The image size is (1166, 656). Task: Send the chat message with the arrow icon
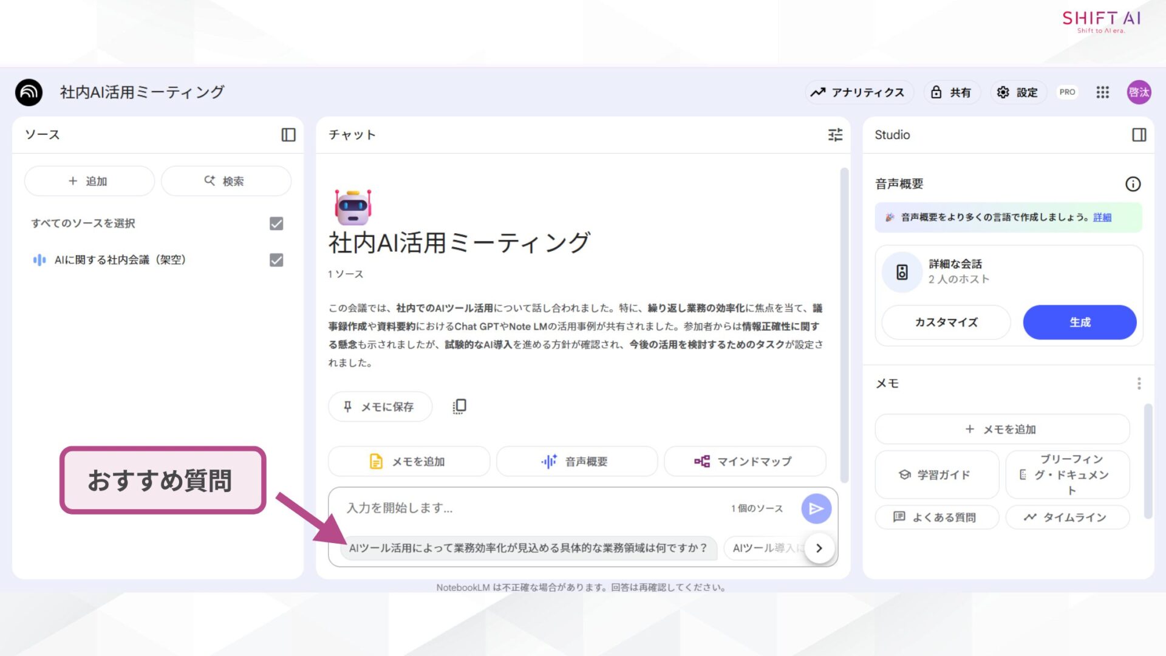[x=816, y=508]
